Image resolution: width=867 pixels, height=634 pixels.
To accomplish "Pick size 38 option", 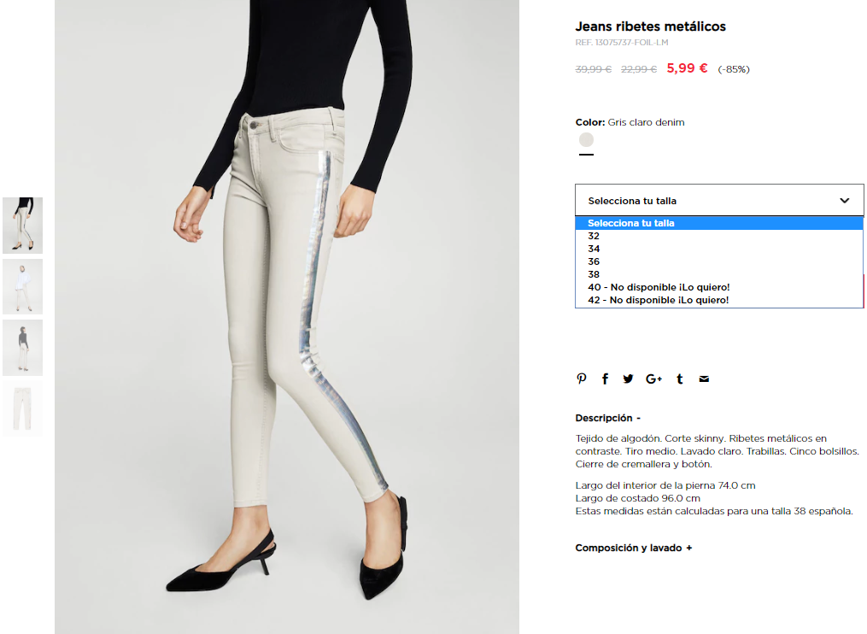I will (719, 274).
